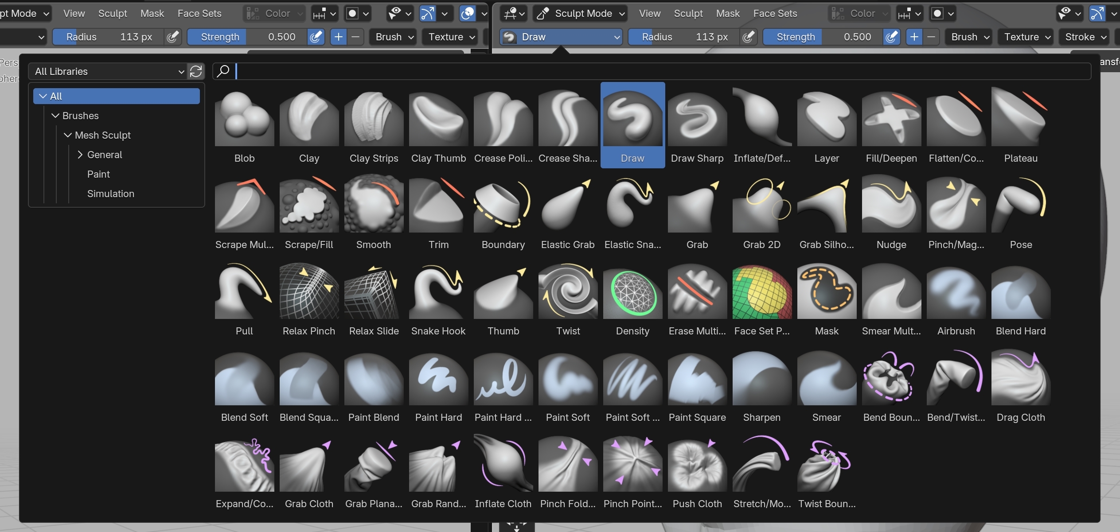1120x532 pixels.
Task: Select the Mask brush
Action: (x=827, y=292)
